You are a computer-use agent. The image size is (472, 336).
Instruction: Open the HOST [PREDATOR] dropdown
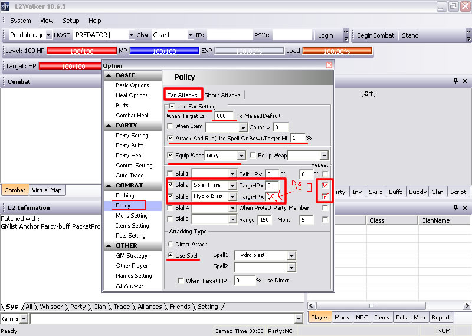(131, 35)
